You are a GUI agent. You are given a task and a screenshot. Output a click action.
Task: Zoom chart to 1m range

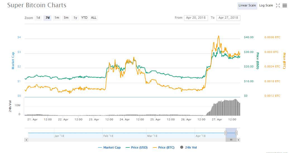[x=57, y=18]
